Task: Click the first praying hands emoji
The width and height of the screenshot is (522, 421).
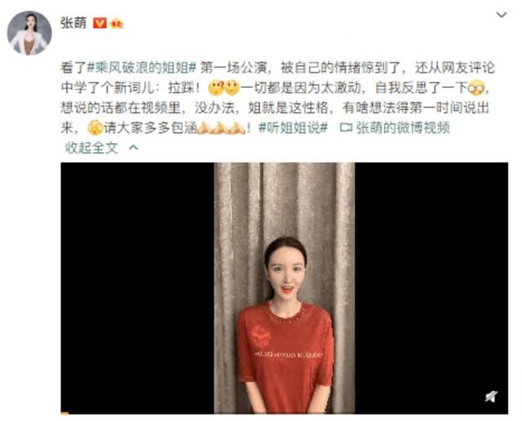Action: [x=205, y=128]
